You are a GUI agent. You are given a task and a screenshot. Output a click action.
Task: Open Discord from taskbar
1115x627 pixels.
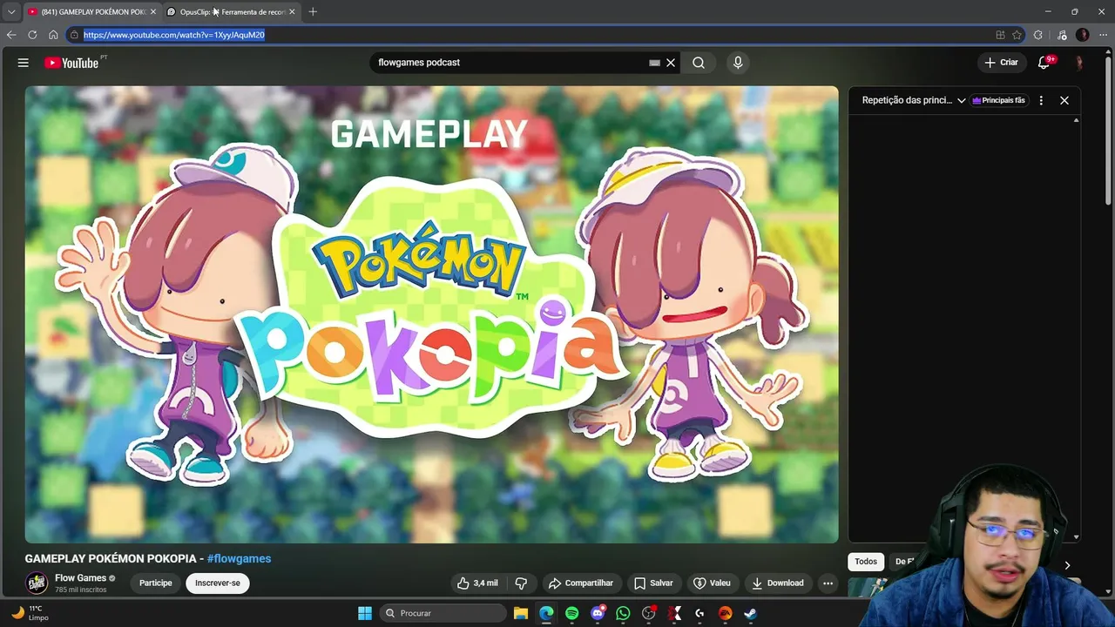[598, 613]
